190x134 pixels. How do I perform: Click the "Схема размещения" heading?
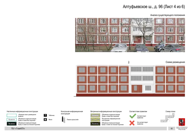click(x=175, y=62)
